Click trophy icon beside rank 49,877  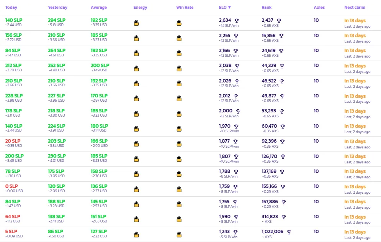point(282,96)
